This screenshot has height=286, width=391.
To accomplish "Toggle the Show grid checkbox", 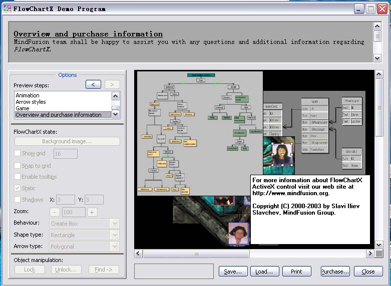I will tap(17, 153).
